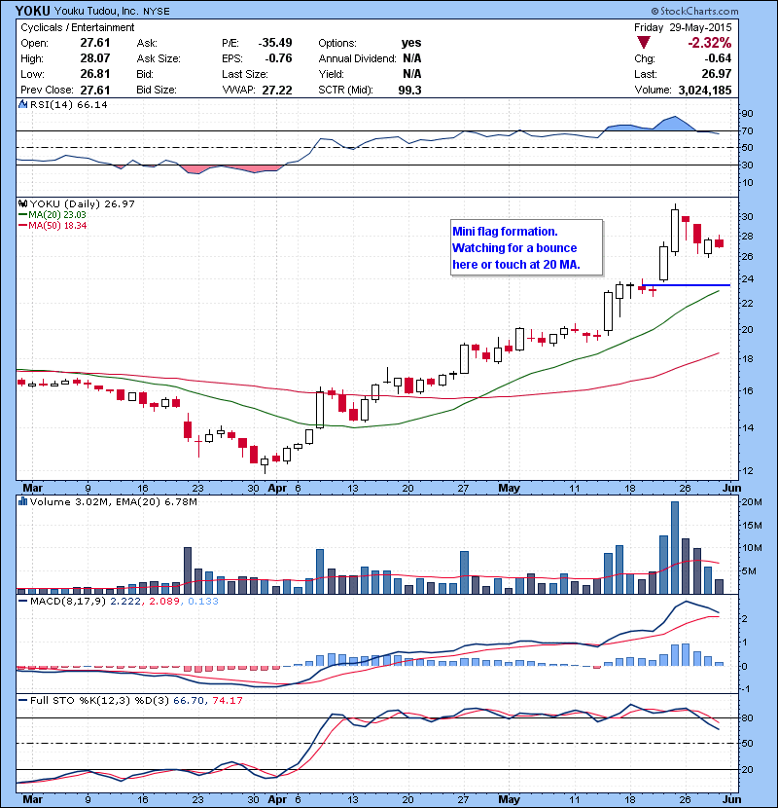Click the Last Size label
The image size is (778, 808).
pos(244,74)
